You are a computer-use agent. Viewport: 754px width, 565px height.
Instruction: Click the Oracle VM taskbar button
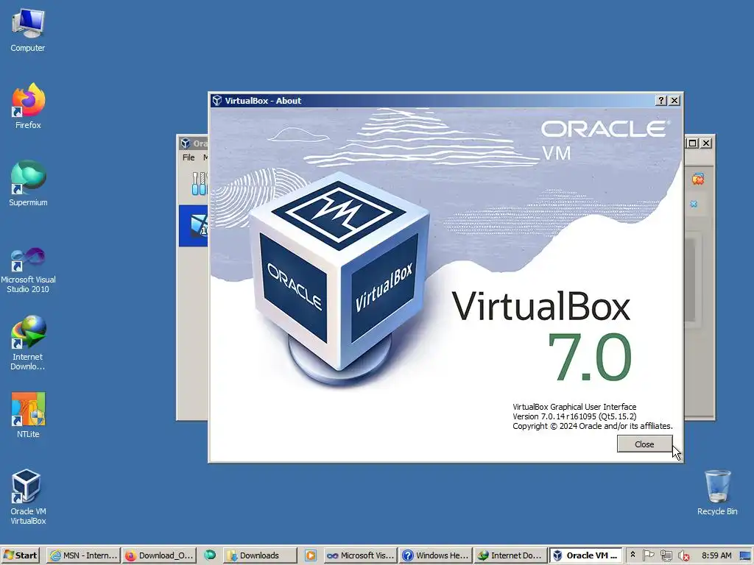click(586, 555)
